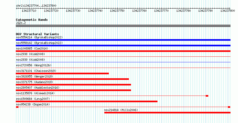Open the nsv214814 (Mills2006) label

point(121,110)
